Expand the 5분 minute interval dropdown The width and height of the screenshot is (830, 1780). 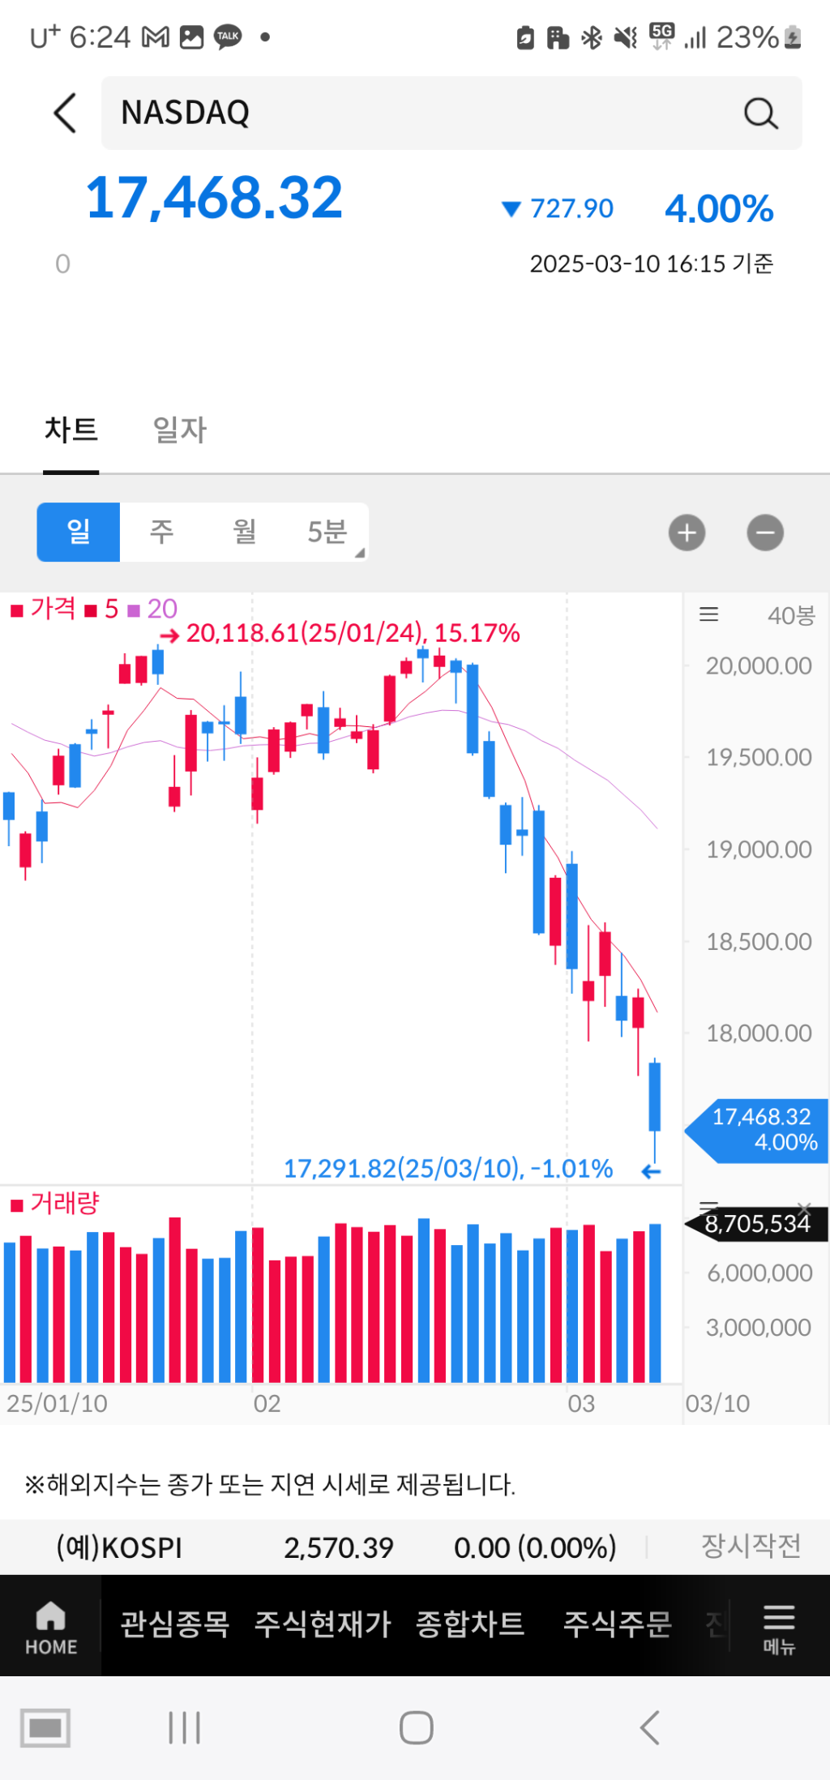click(x=327, y=532)
